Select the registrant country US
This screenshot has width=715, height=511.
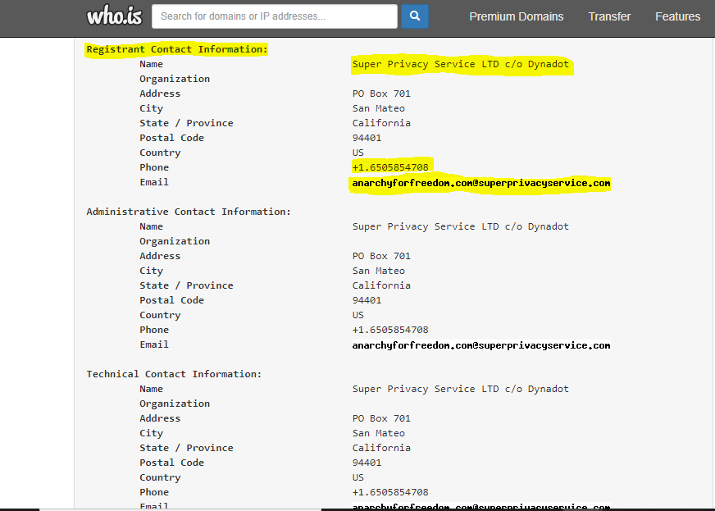point(358,153)
